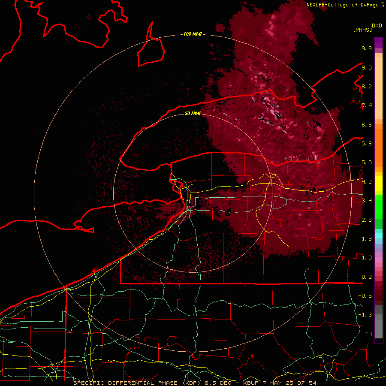
Task: Select the 5.8 scale value
Action: tap(367, 144)
